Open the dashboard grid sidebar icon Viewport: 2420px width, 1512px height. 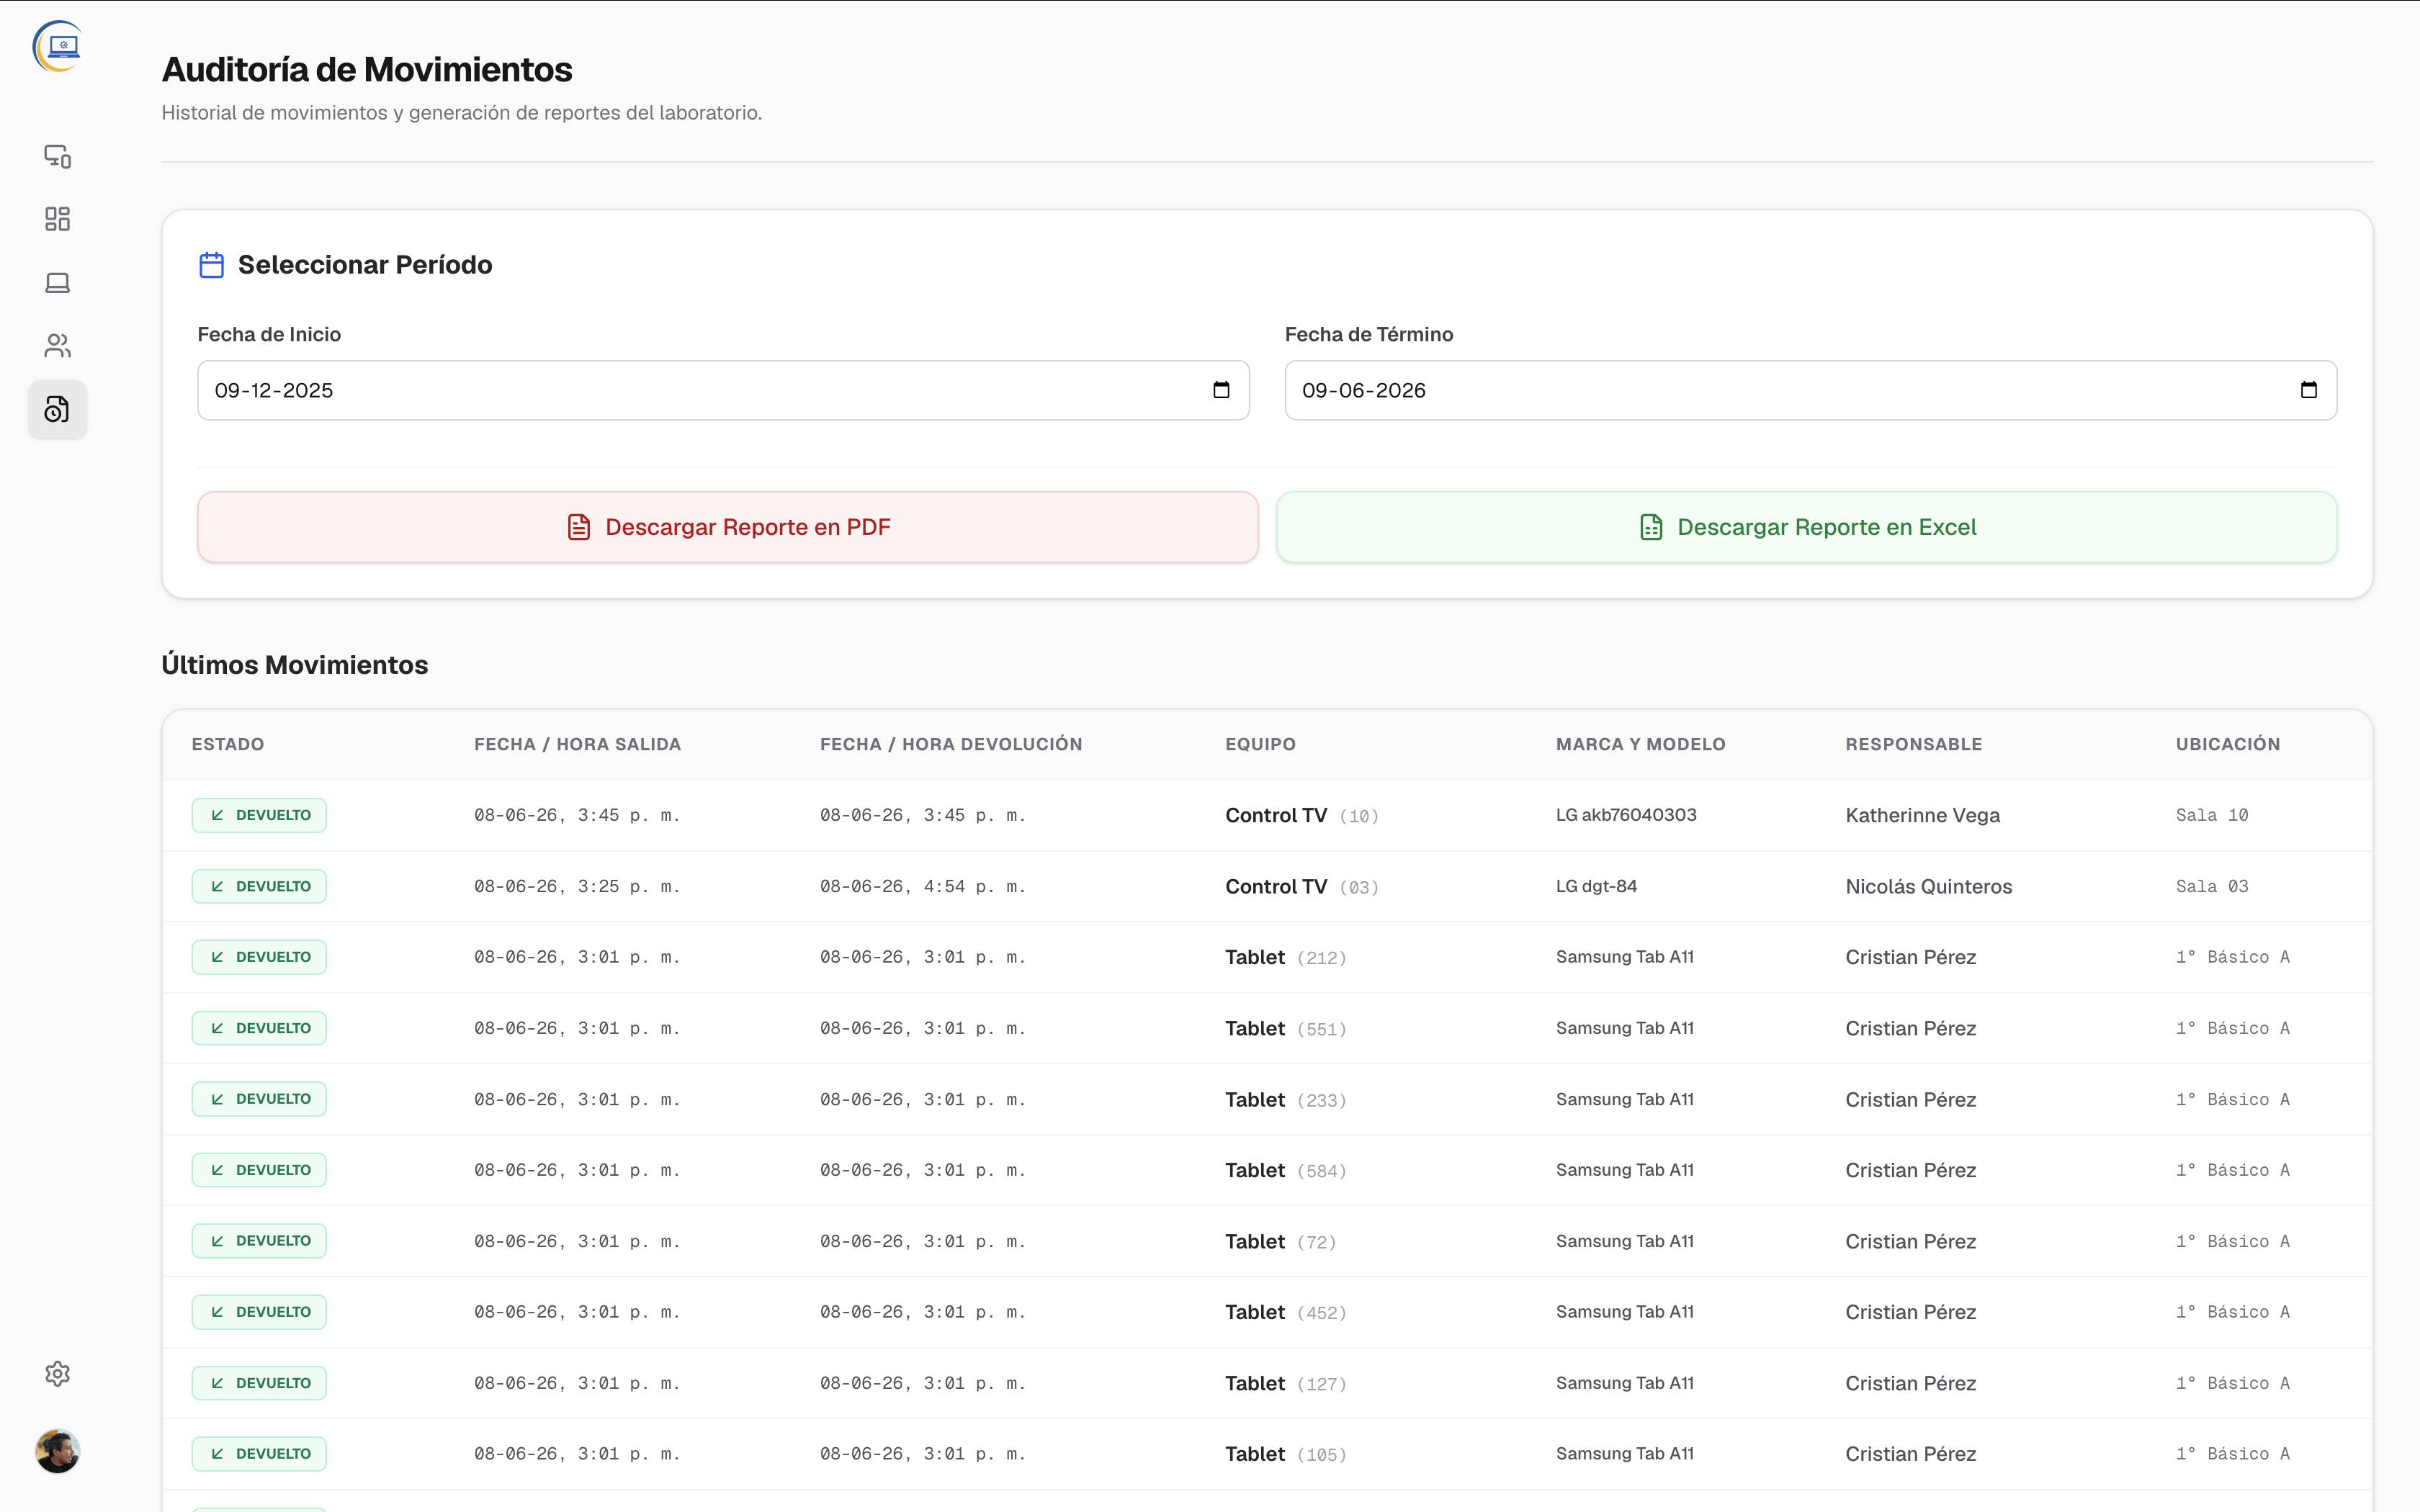click(57, 219)
